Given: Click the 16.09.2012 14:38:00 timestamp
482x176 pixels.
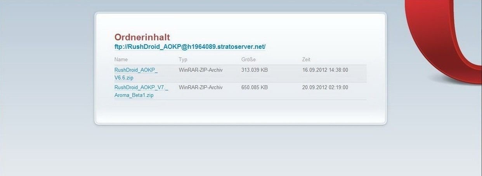Looking at the screenshot, I should click(325, 70).
